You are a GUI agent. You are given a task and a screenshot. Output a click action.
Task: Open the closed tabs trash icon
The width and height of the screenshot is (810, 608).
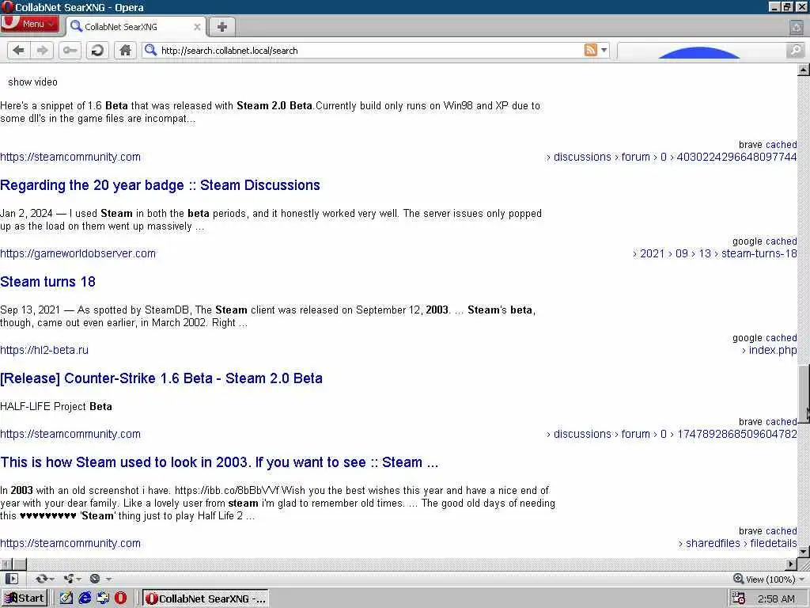tap(797, 27)
